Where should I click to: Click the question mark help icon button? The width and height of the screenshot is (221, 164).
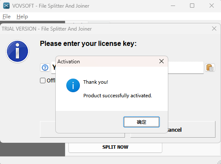45,68
